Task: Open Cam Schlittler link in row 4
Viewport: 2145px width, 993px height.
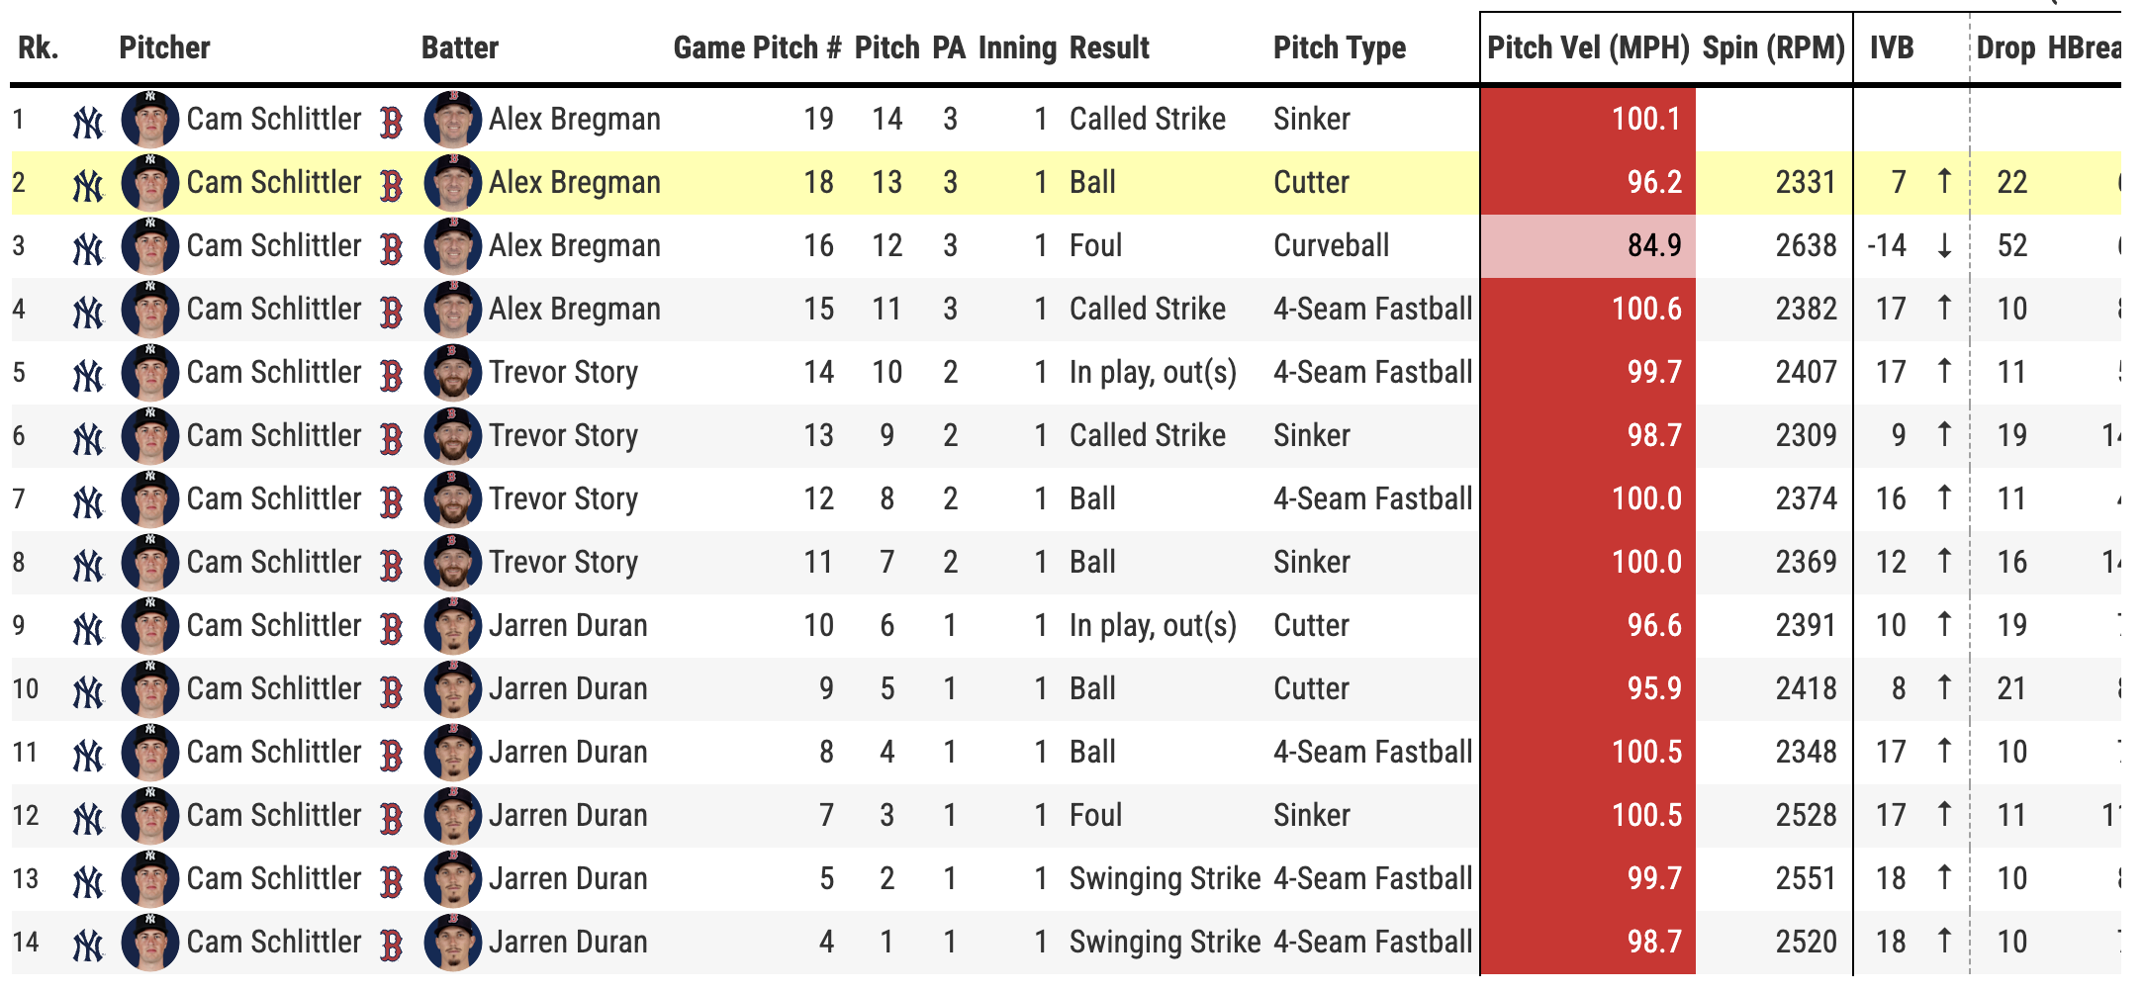Action: click(x=274, y=310)
